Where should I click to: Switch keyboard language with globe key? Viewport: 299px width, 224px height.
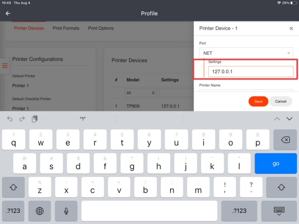[40, 211]
